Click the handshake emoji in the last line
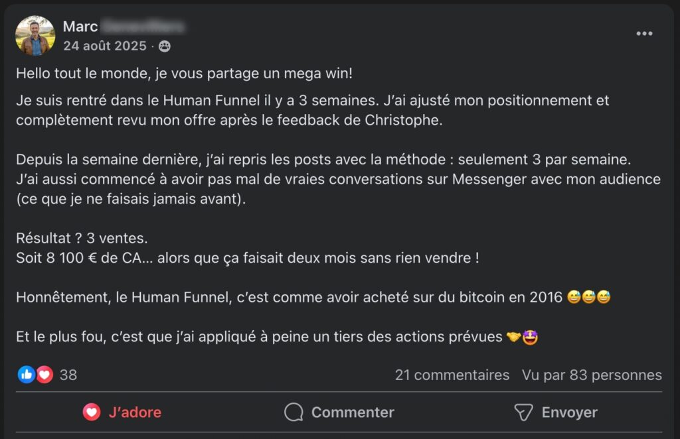Image resolution: width=680 pixels, height=439 pixels. (x=513, y=337)
